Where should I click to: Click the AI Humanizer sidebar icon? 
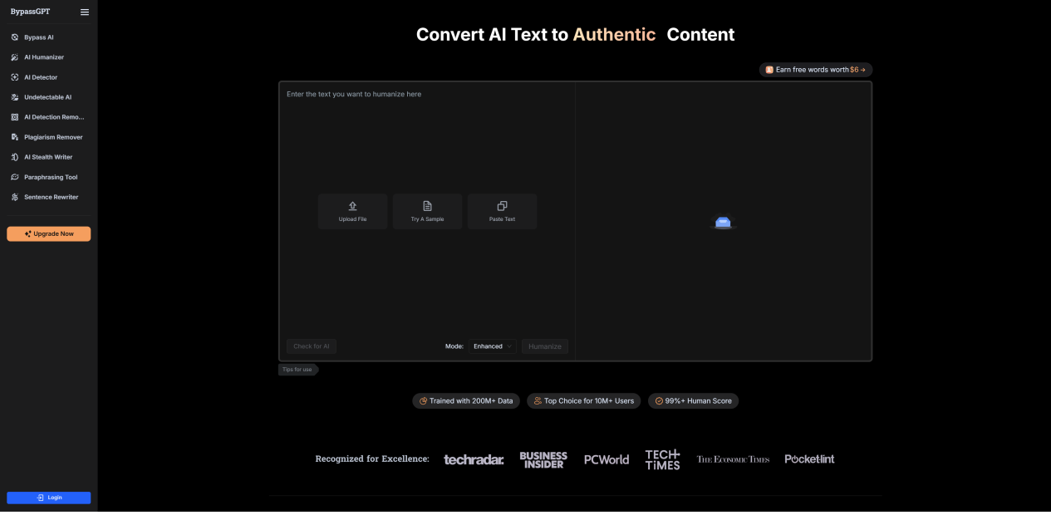click(x=15, y=57)
